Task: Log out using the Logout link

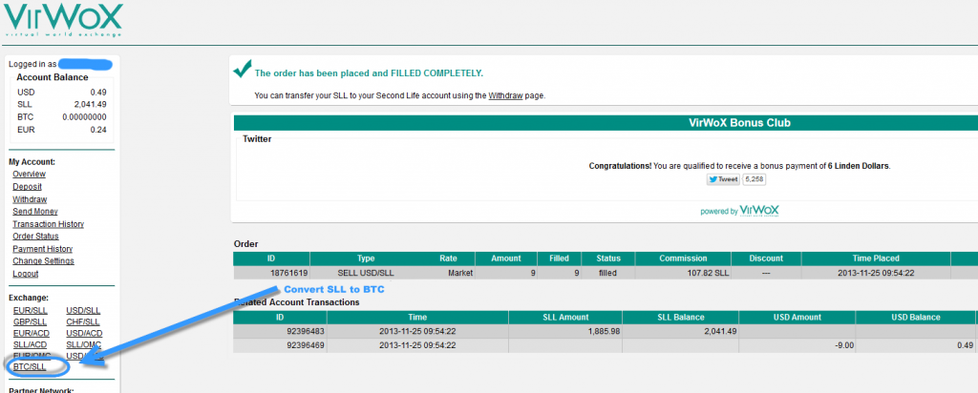Action: coord(25,274)
